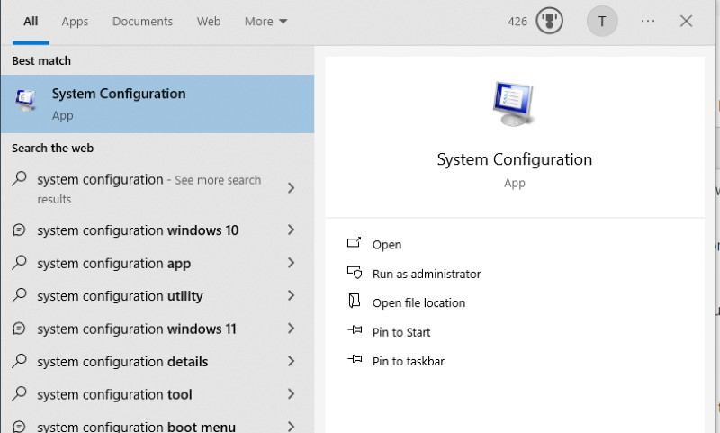This screenshot has height=433, width=720.
Task: Switch to the Web search tab
Action: (209, 22)
